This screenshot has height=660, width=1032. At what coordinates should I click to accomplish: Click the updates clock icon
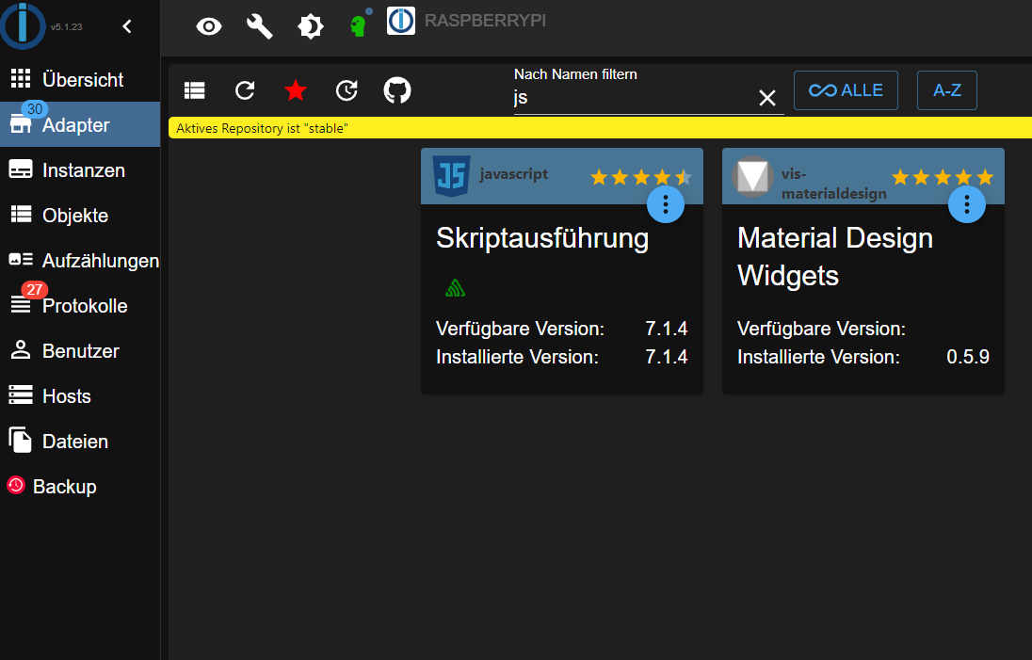point(347,90)
